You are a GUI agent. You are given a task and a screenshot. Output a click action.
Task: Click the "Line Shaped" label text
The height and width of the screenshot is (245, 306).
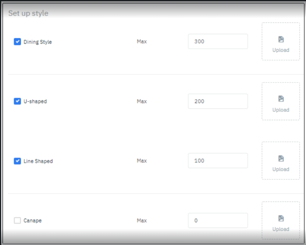[x=38, y=161]
